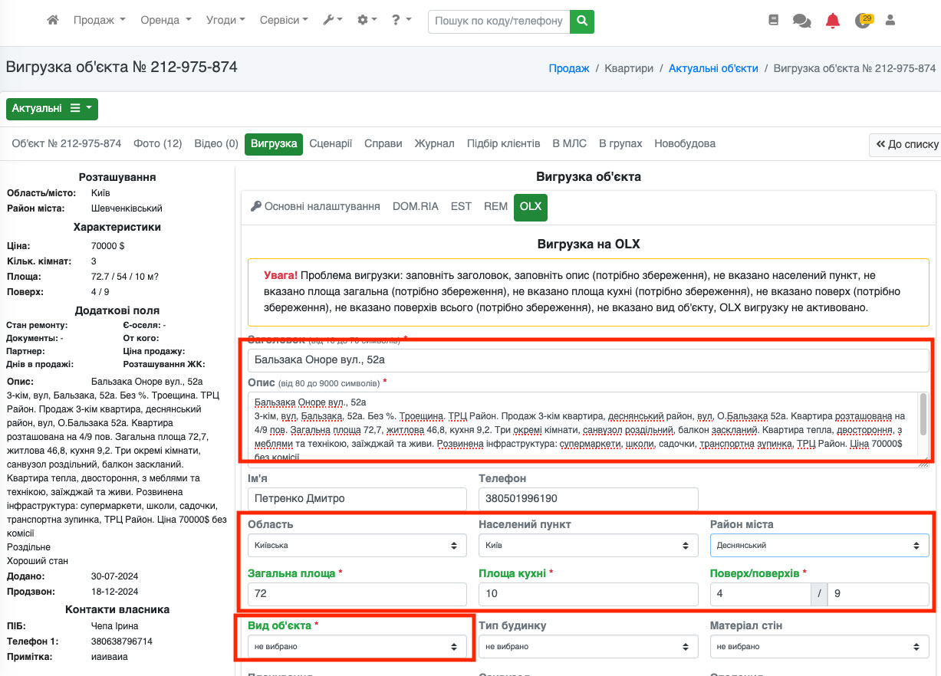The image size is (941, 676).
Task: Open the chat messages icon
Action: pyautogui.click(x=801, y=21)
